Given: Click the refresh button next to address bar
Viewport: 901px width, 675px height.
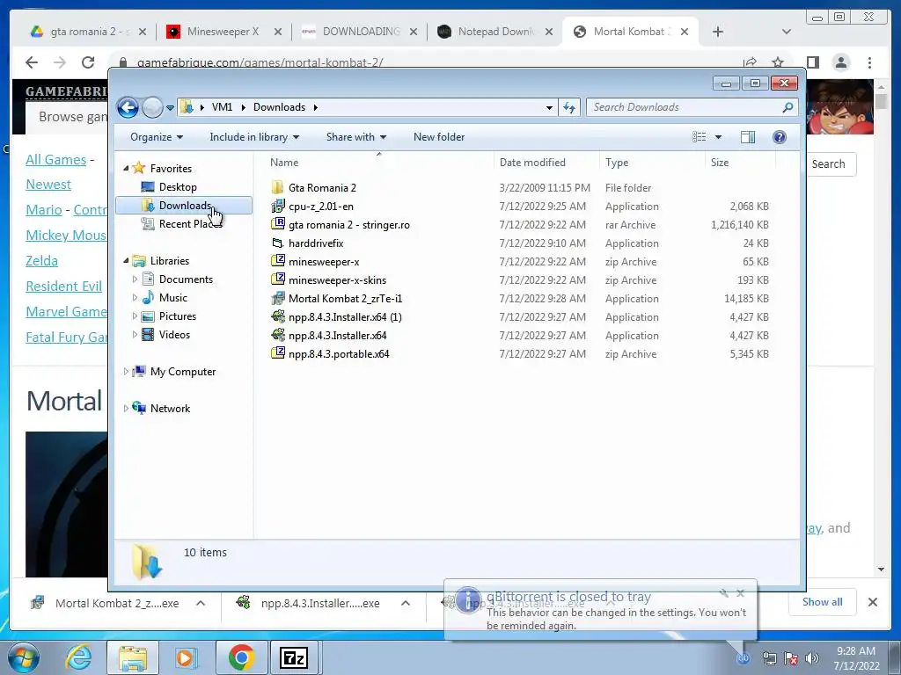Looking at the screenshot, I should 569,107.
